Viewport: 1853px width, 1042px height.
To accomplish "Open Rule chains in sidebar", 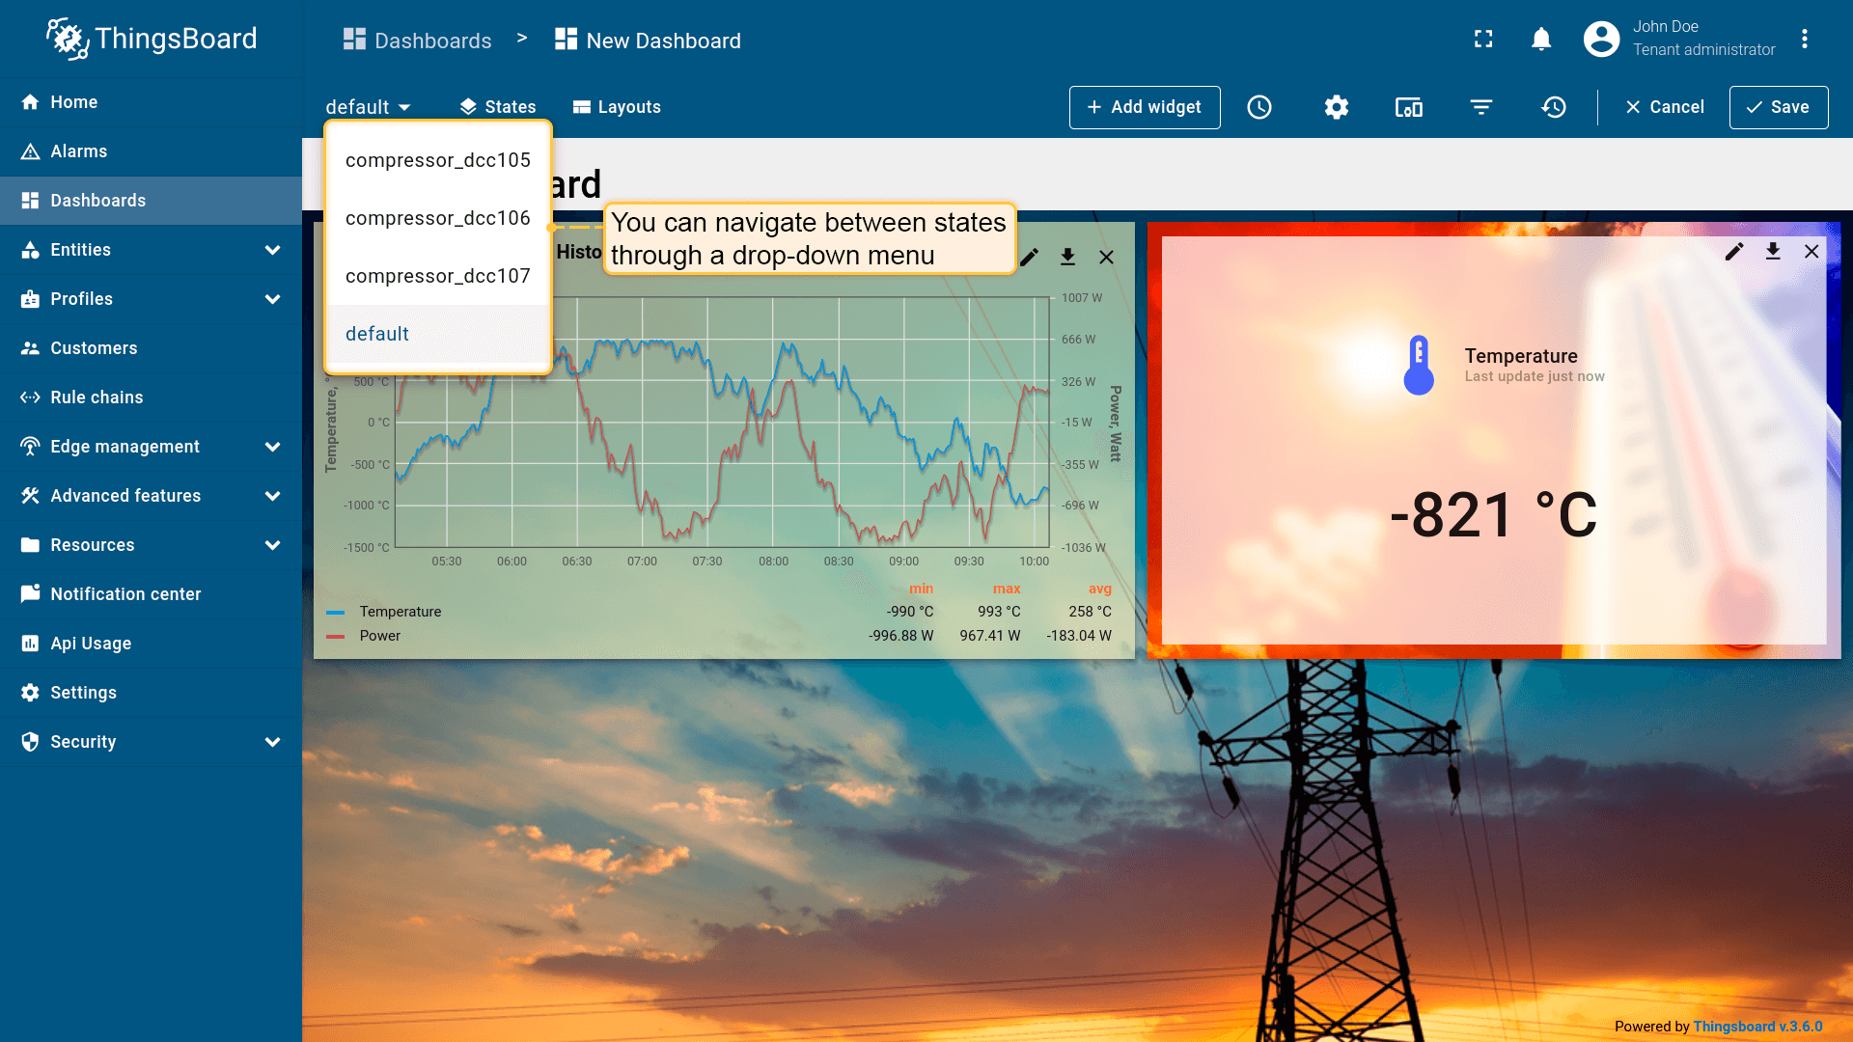I will point(97,398).
